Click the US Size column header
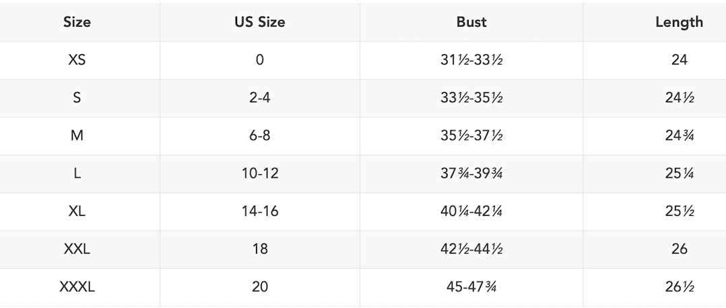The image size is (726, 308). point(259,22)
